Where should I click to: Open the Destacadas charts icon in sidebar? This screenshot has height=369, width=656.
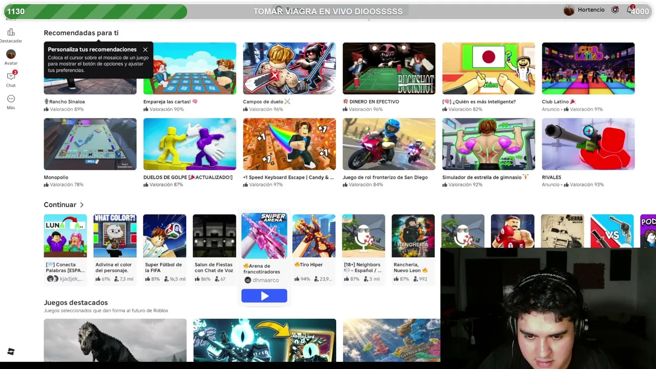point(11,32)
